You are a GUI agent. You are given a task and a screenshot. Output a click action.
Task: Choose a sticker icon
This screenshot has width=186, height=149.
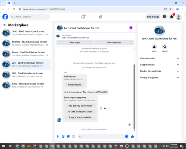68,137
